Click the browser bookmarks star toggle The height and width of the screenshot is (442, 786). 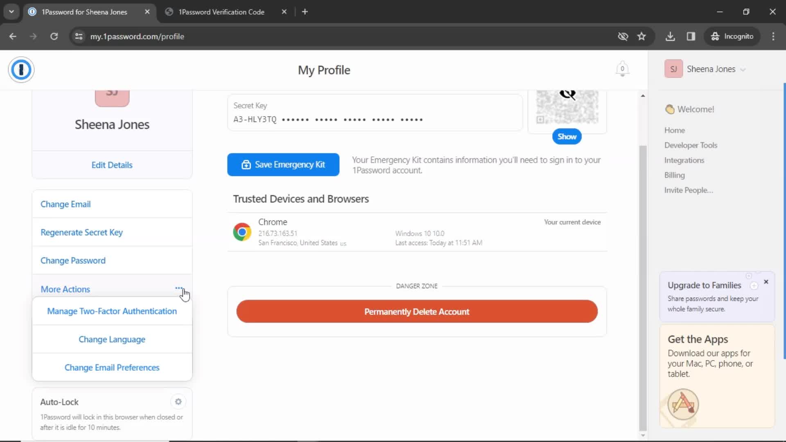642,36
